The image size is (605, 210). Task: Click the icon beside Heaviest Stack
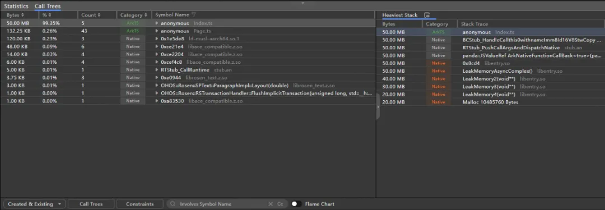point(427,15)
